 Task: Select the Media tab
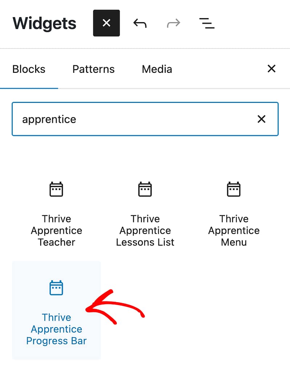click(157, 69)
